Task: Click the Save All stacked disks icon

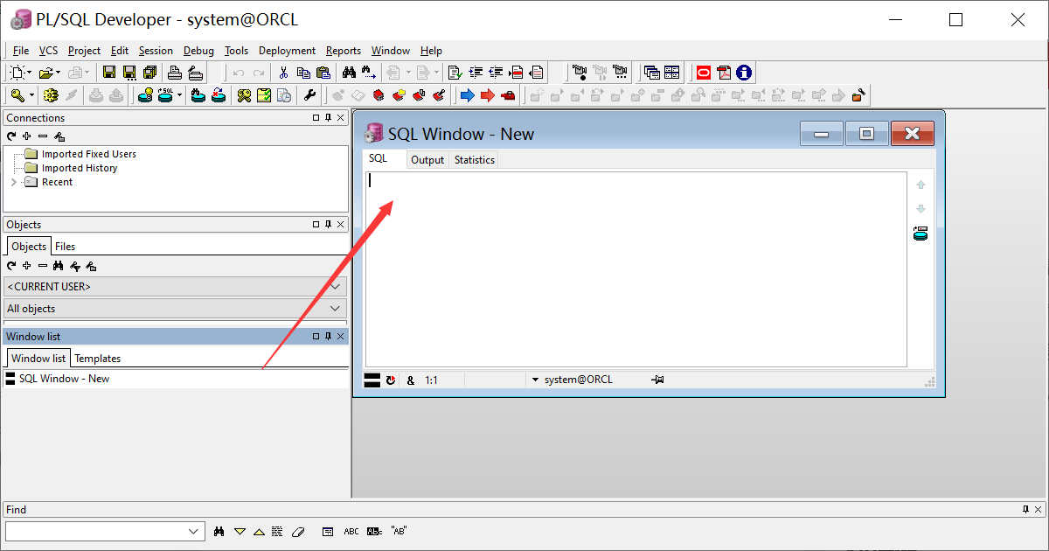Action: (x=149, y=73)
